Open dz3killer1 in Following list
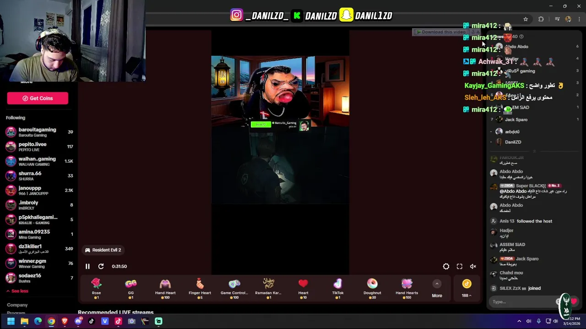Viewport: 586px width, 329px height. (39, 249)
